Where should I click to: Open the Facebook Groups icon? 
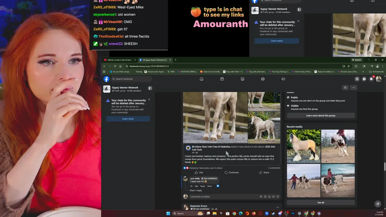click(263, 79)
